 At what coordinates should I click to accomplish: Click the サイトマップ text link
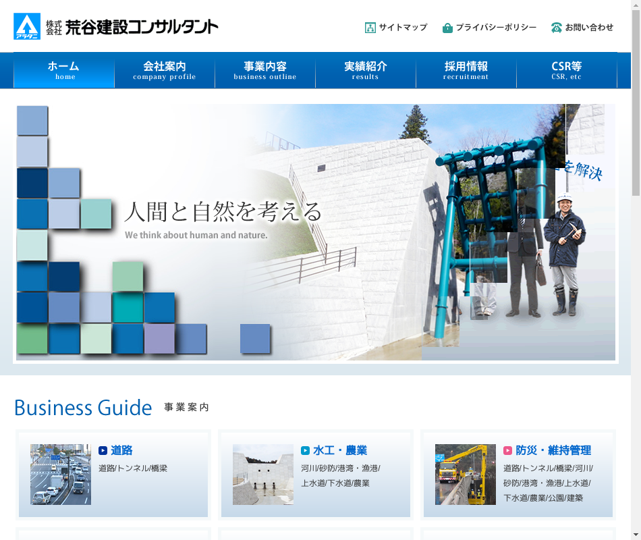coord(403,28)
